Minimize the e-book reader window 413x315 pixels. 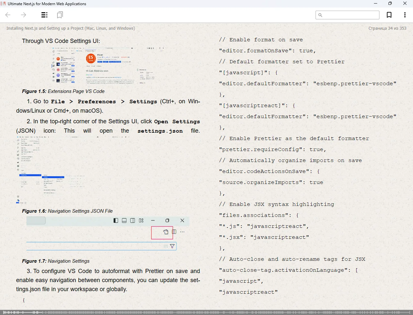376,4
